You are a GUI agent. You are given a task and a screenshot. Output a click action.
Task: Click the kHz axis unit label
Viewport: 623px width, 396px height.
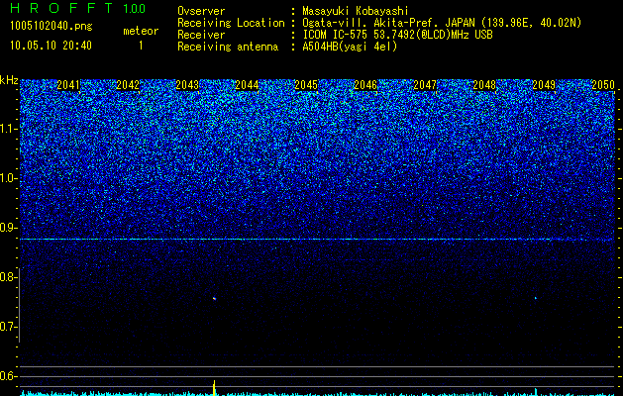[9, 80]
